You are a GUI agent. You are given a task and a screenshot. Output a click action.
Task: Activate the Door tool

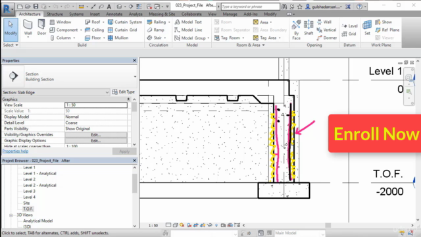[41, 28]
